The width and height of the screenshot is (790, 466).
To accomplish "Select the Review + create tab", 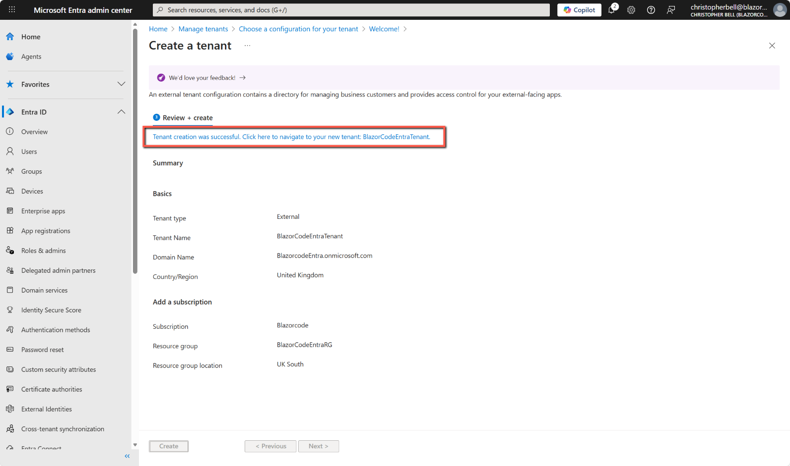I will coord(183,118).
